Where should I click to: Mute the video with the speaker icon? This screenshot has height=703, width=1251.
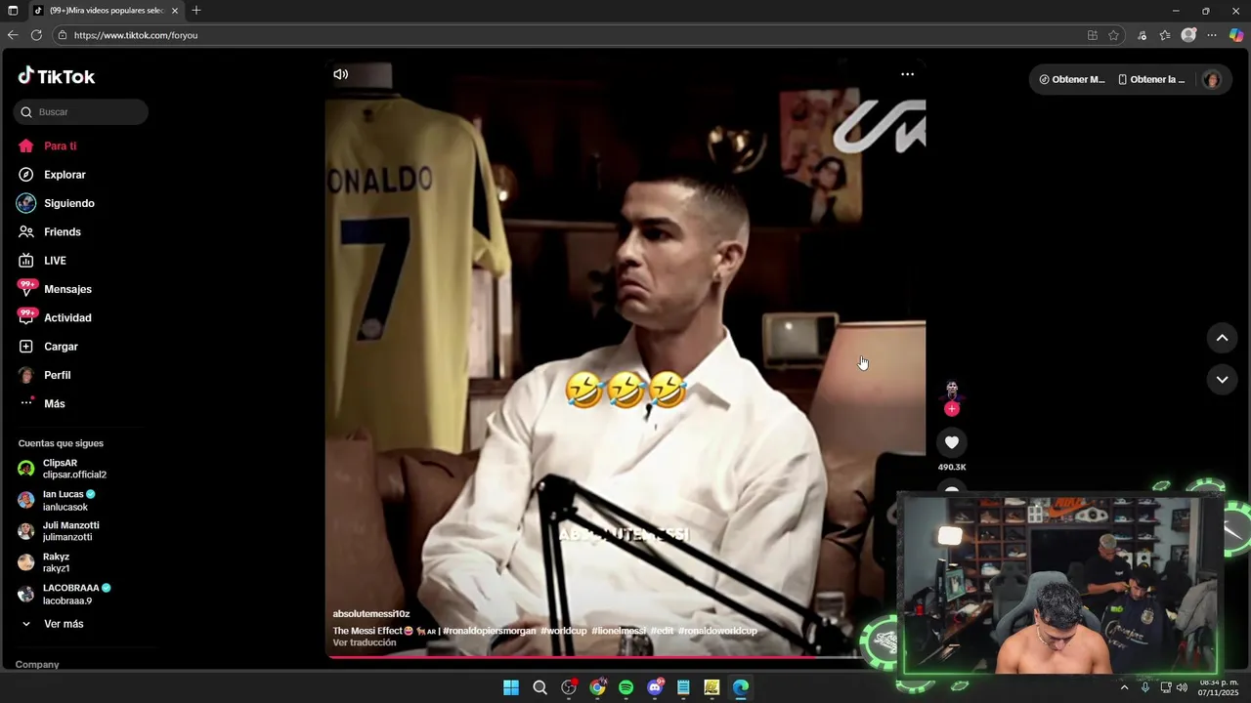tap(340, 74)
